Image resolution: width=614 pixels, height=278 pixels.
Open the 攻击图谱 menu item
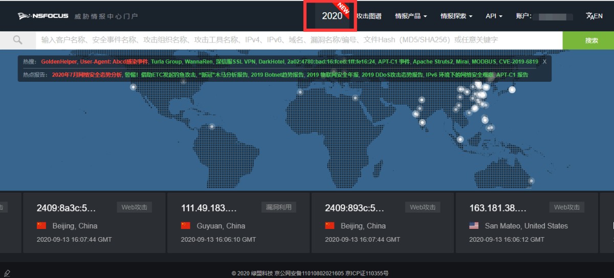[369, 16]
